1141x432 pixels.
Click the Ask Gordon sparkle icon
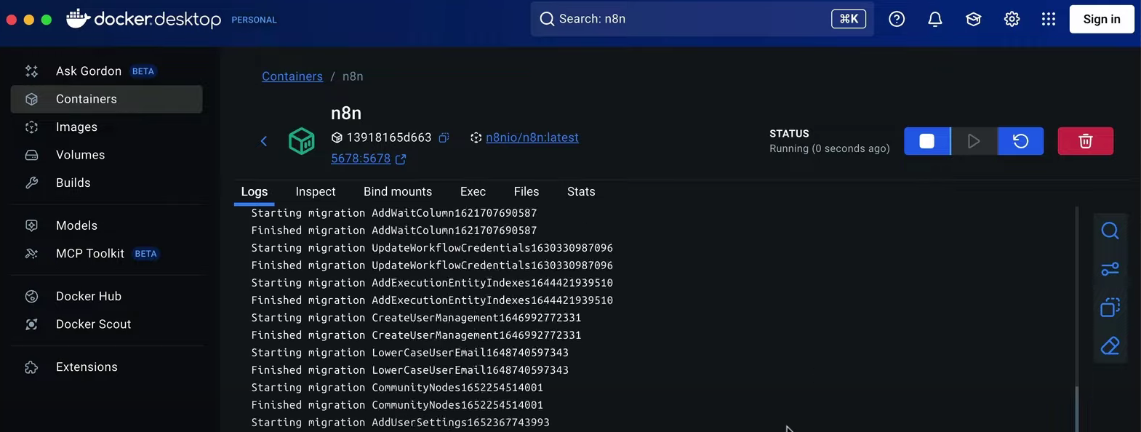coord(31,71)
